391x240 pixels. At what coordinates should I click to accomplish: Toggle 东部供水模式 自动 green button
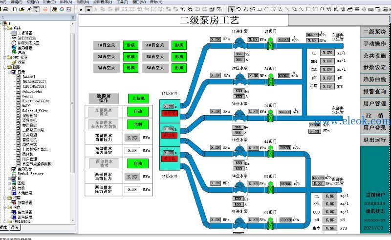[138, 111]
